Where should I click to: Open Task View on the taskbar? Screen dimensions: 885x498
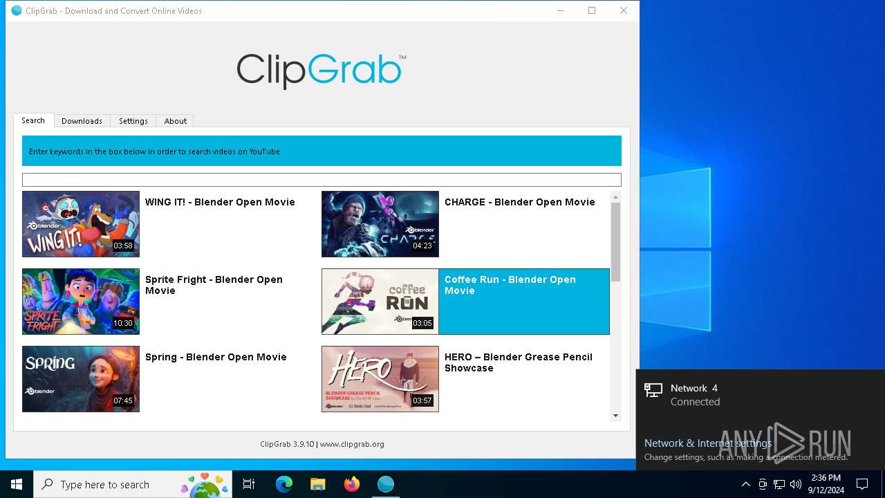249,484
